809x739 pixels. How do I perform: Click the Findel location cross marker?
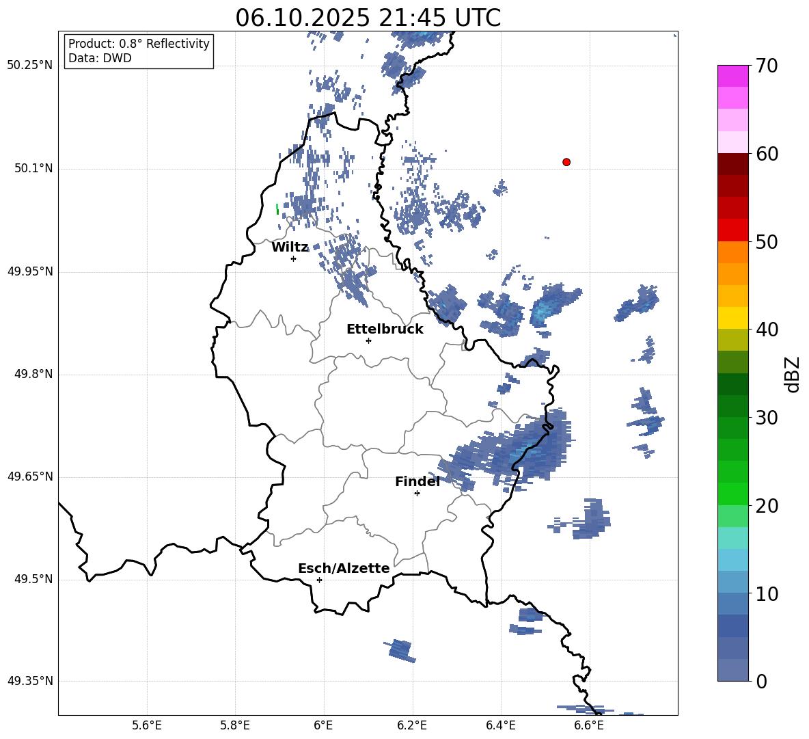point(417,494)
